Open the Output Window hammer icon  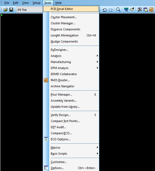140,10
